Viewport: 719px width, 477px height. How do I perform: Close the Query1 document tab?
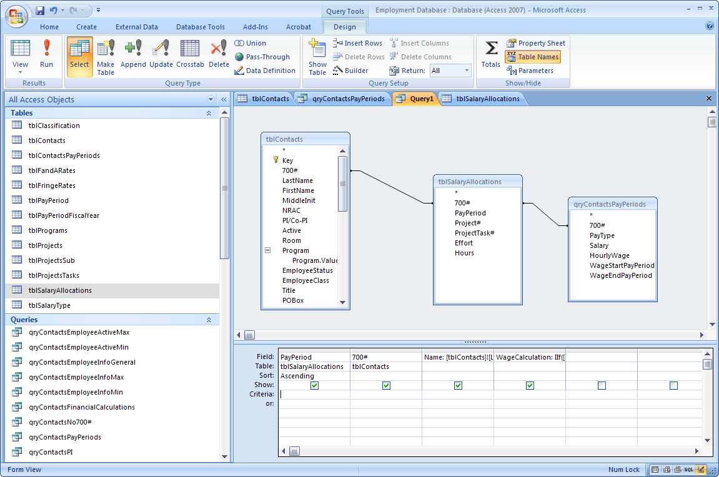click(x=708, y=99)
